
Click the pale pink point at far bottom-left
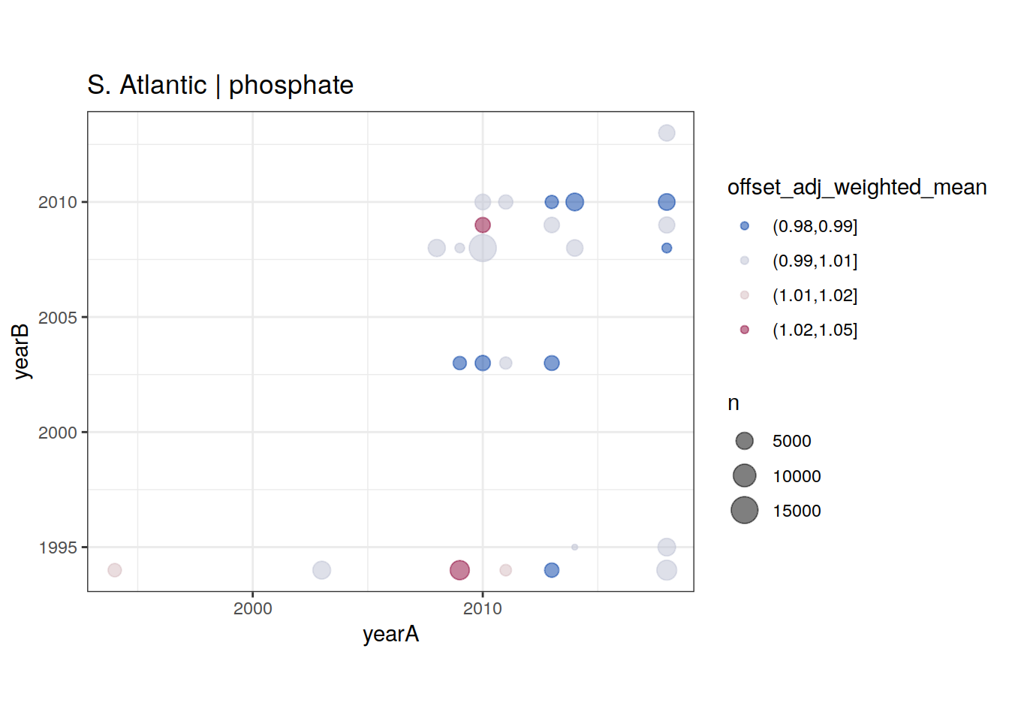coord(114,570)
